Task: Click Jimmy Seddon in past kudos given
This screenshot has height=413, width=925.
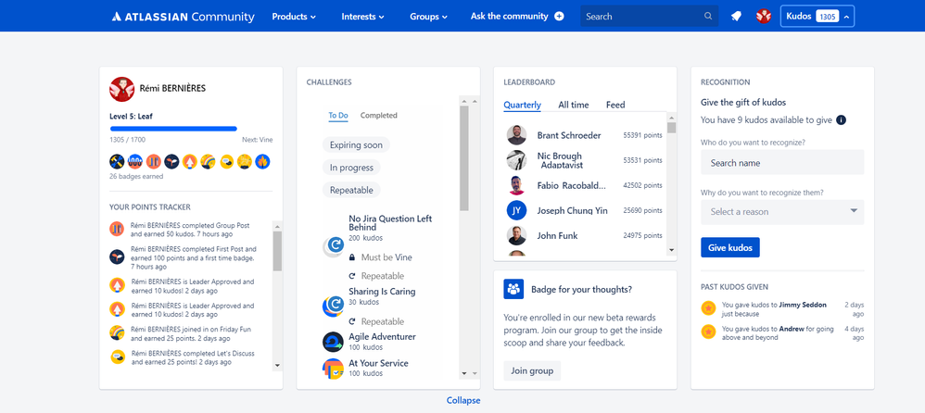Action: pos(803,306)
